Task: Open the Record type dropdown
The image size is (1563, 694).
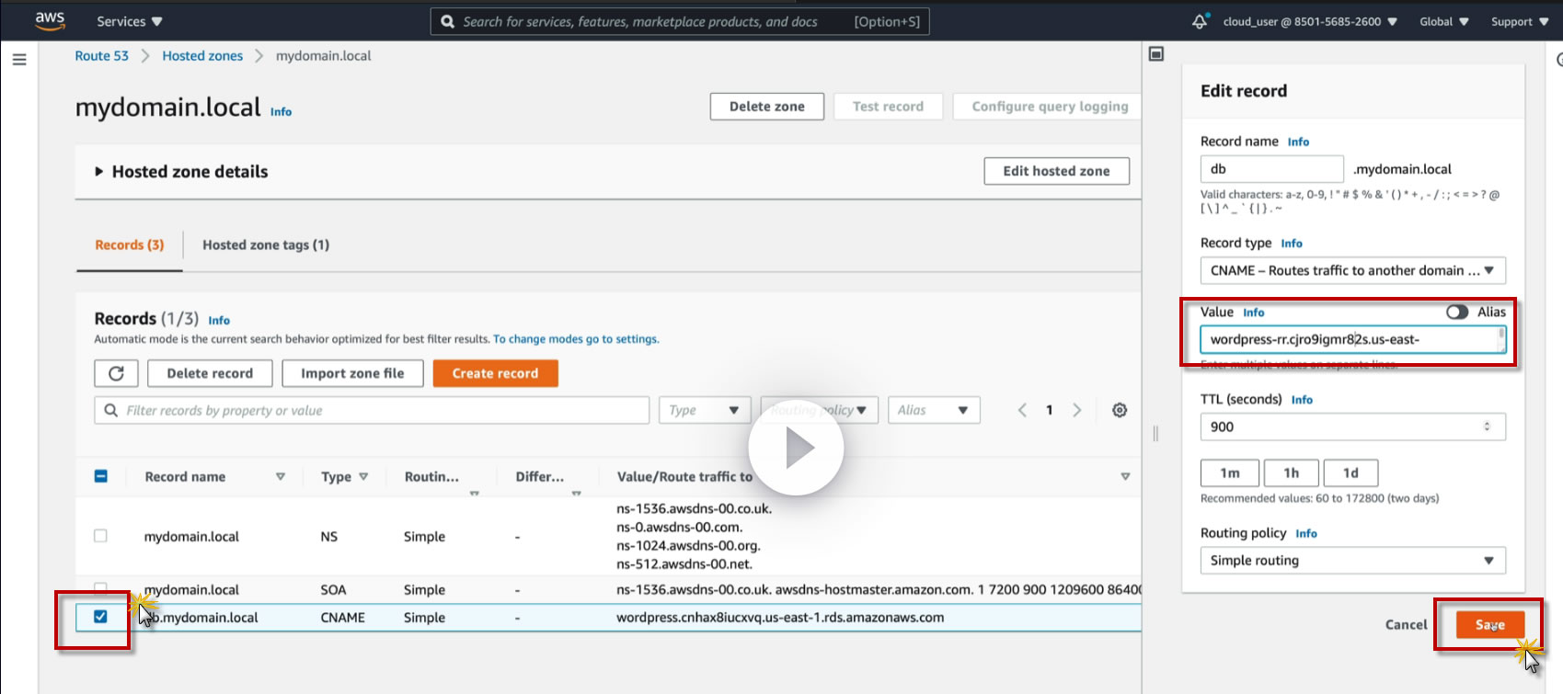Action: [1352, 270]
